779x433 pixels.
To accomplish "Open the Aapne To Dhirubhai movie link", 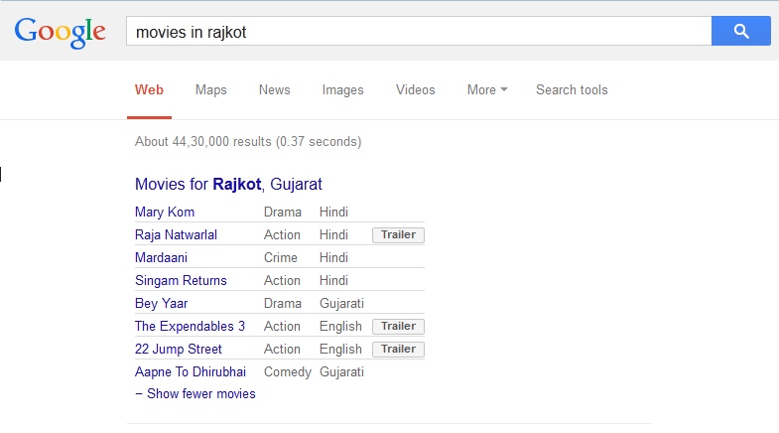I will (191, 372).
